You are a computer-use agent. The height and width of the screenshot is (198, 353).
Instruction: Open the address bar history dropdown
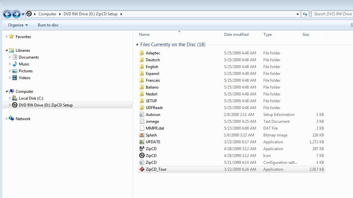click(x=298, y=14)
